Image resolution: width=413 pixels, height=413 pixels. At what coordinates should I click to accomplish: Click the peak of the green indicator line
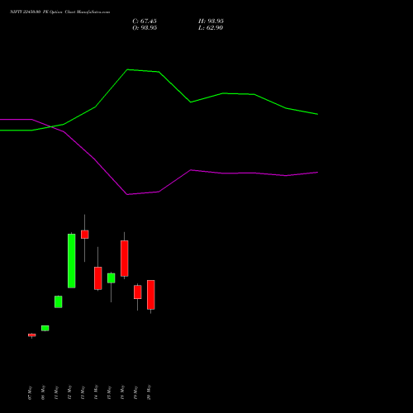[127, 69]
